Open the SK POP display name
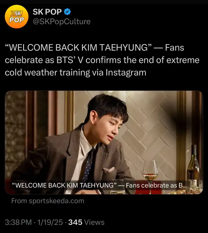This screenshot has height=233, width=208. tap(47, 12)
